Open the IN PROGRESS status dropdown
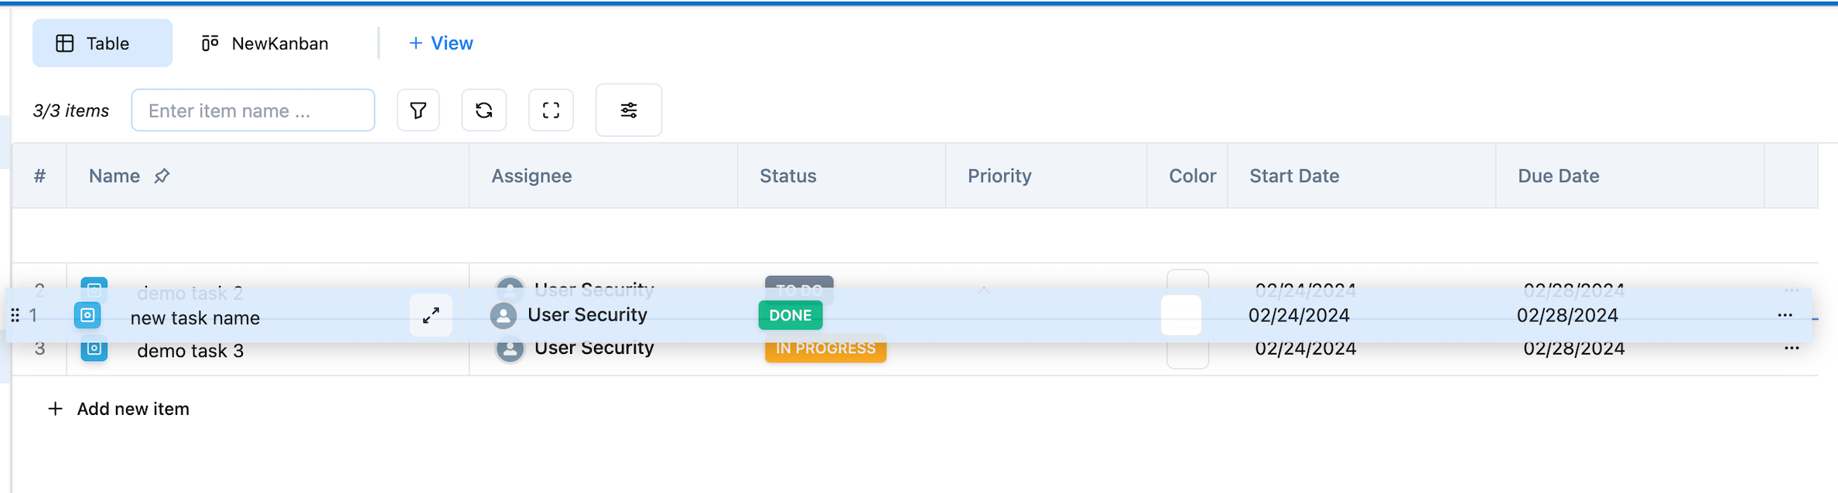Viewport: 1838px width, 493px height. pos(825,349)
